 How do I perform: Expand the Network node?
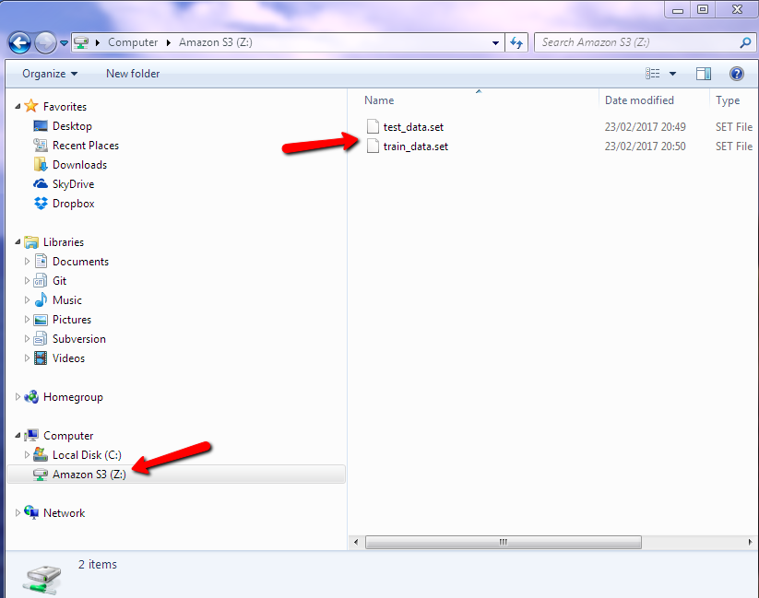[x=18, y=513]
